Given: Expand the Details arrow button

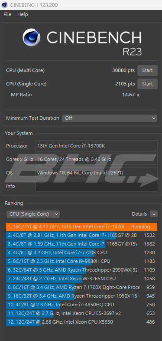Looking at the screenshot, I should pos(154,214).
